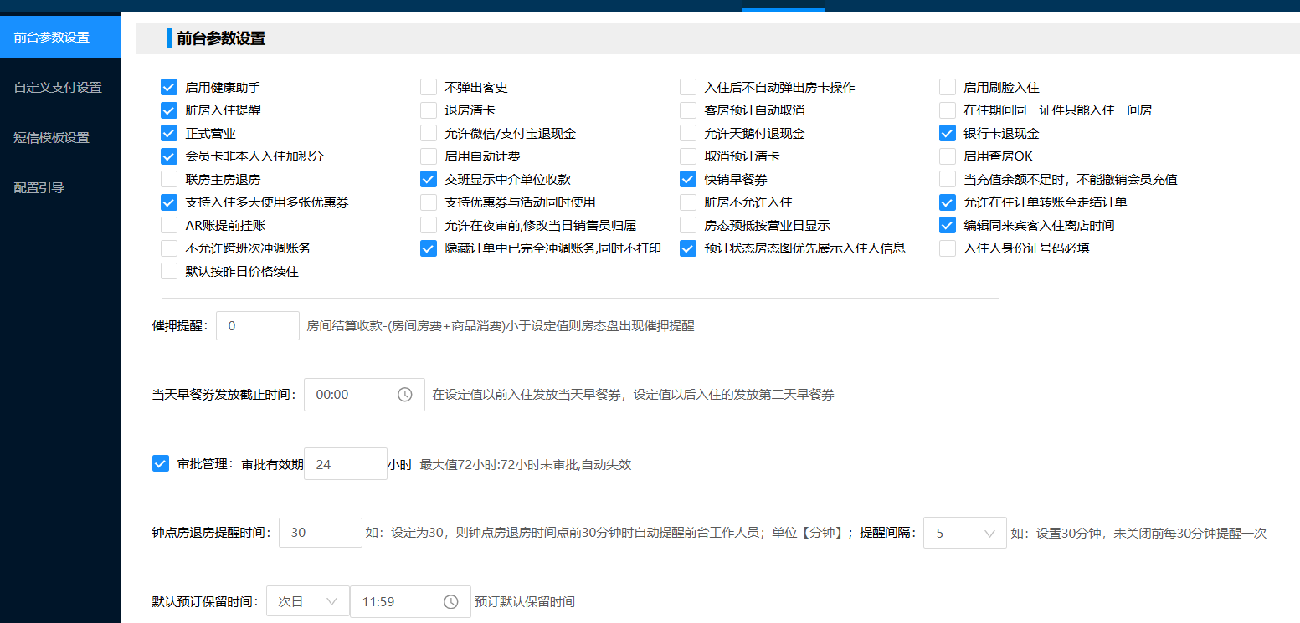
Task: Disable the 审批管理 checkbox
Action: [160, 463]
